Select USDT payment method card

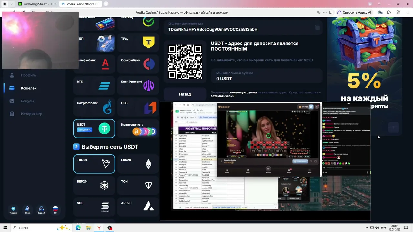coord(94,128)
